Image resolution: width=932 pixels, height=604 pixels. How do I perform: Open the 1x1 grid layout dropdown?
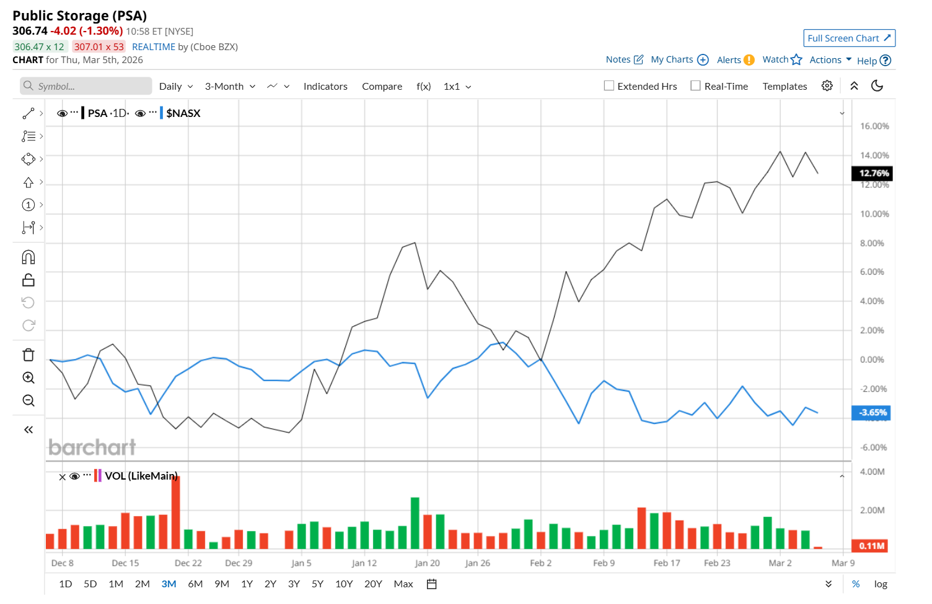point(457,87)
